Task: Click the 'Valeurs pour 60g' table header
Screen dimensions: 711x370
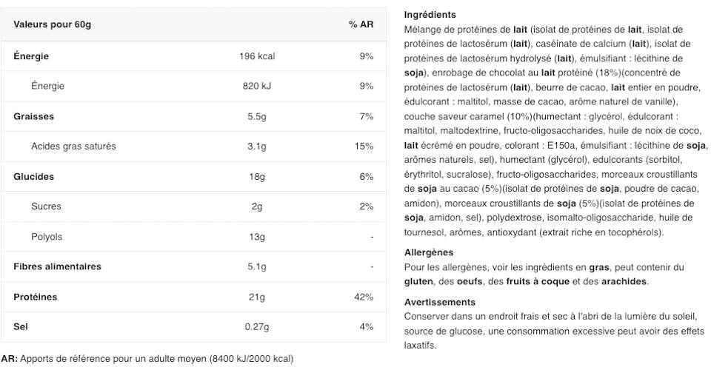Action: click(x=52, y=25)
